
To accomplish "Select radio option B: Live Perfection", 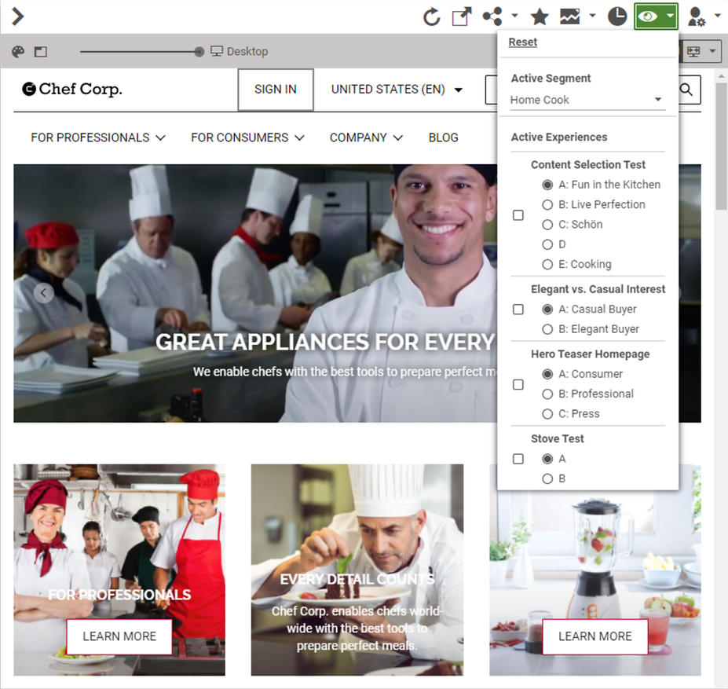I will point(547,204).
